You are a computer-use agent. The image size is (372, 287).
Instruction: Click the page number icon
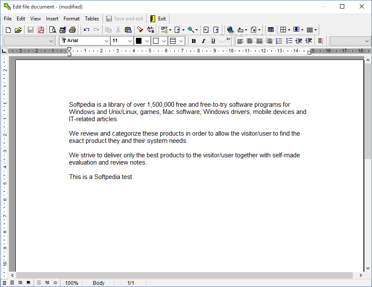pyautogui.click(x=254, y=30)
